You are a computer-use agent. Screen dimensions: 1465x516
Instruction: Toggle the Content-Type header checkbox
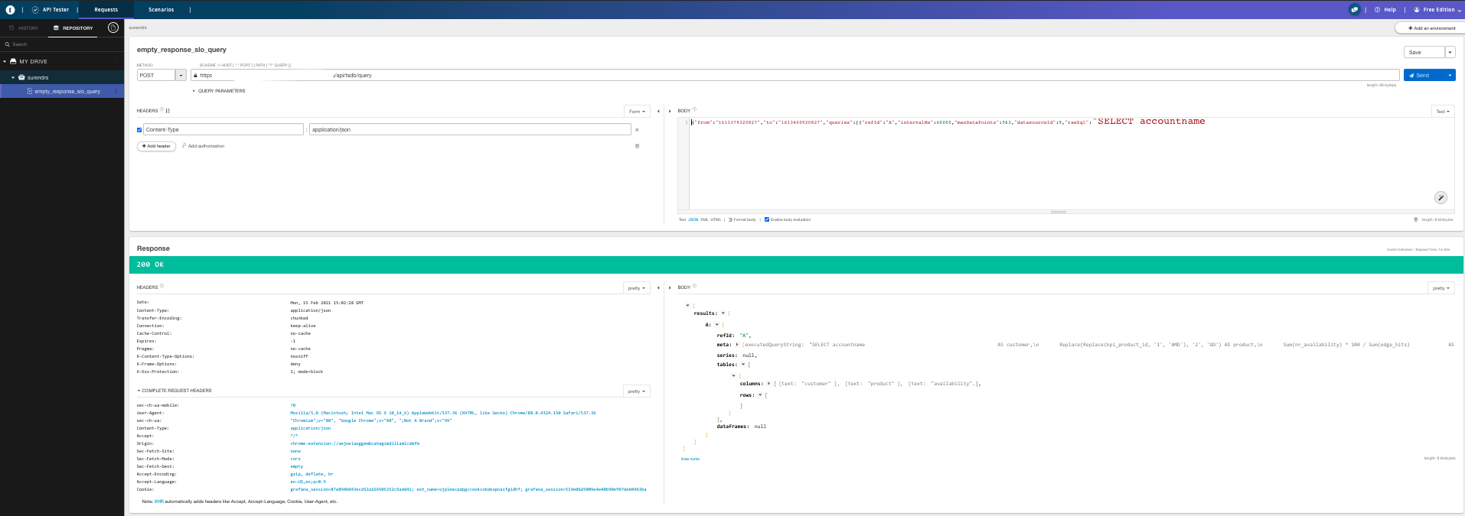pos(139,130)
